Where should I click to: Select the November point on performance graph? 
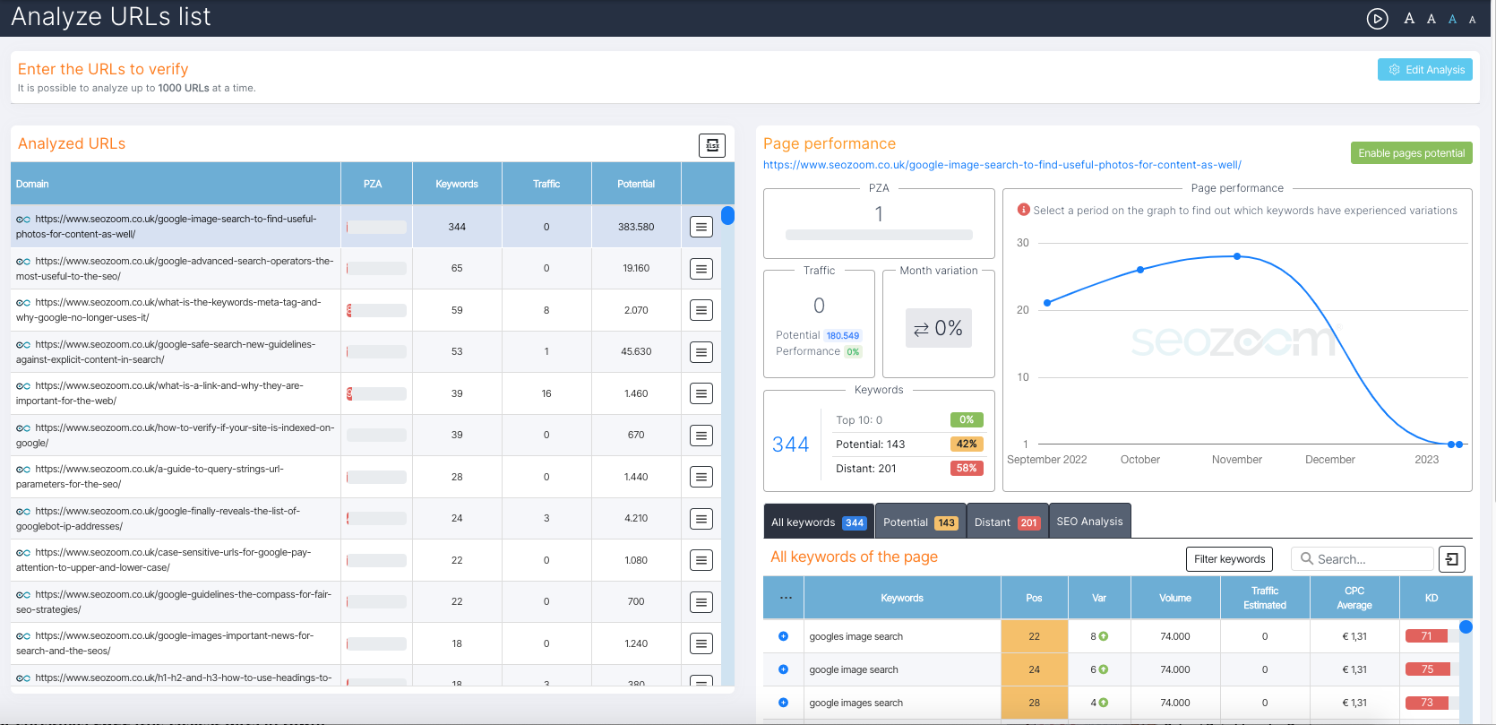pyautogui.click(x=1237, y=256)
